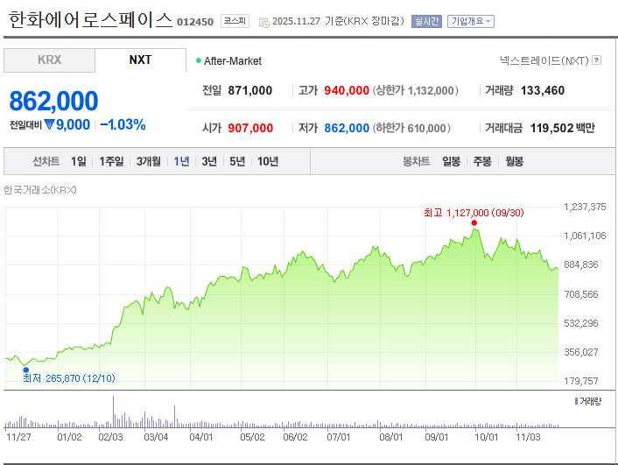Click the 상한가 1,132,000 text
The height and width of the screenshot is (465, 618).
[416, 91]
